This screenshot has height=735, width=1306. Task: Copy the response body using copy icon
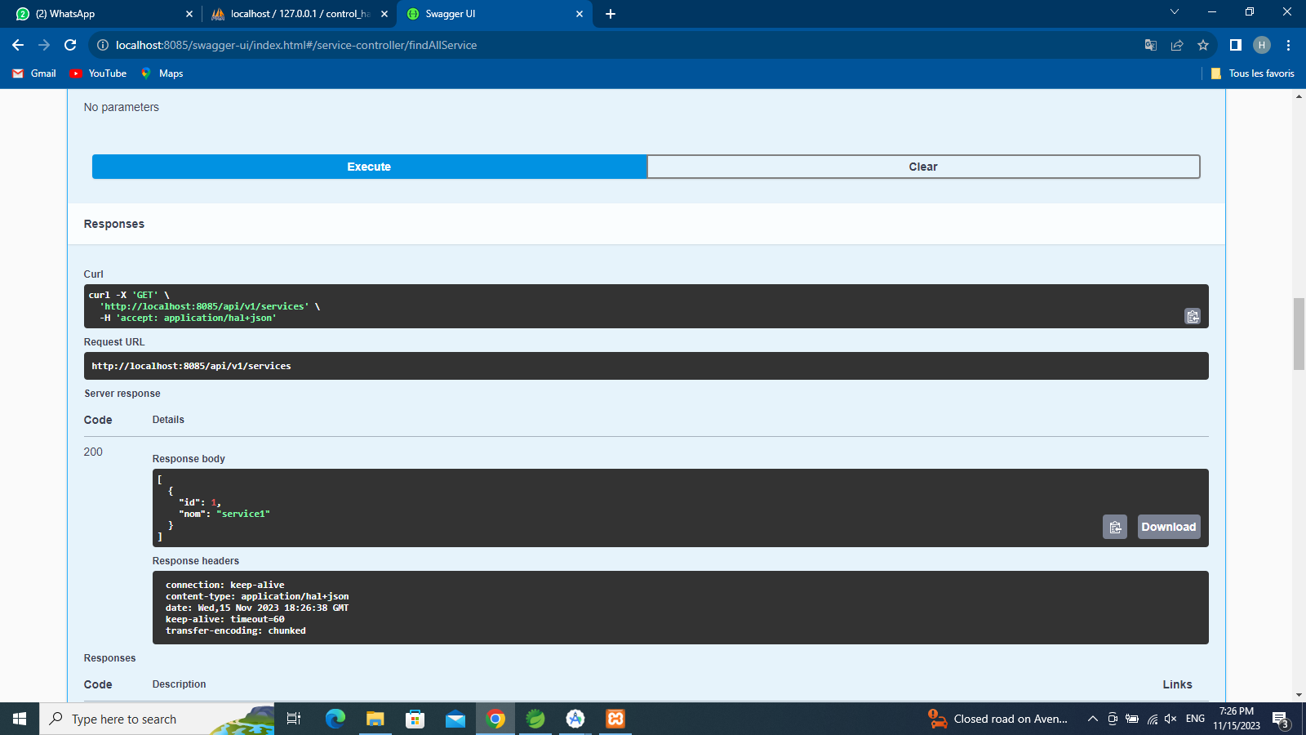1115,527
